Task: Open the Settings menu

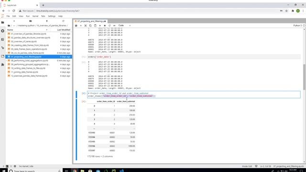Action: pyautogui.click(x=52, y=16)
